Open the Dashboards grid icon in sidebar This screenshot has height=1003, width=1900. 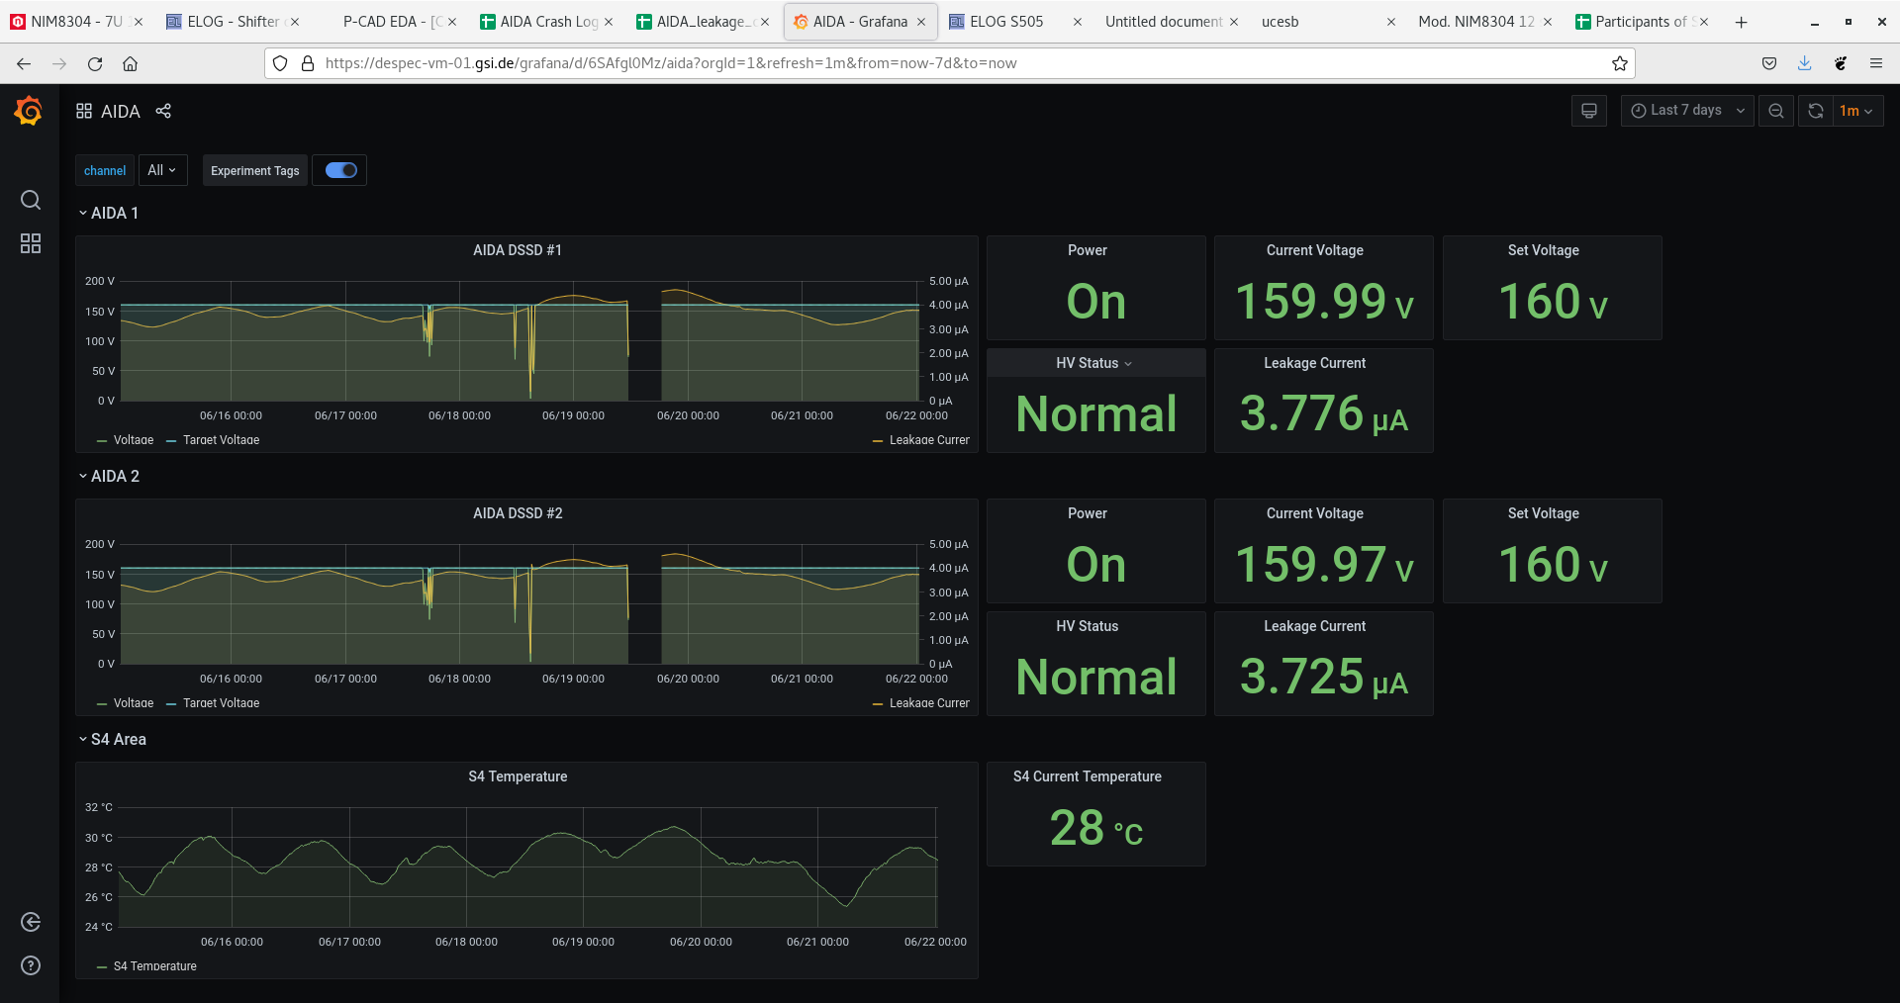(x=31, y=243)
